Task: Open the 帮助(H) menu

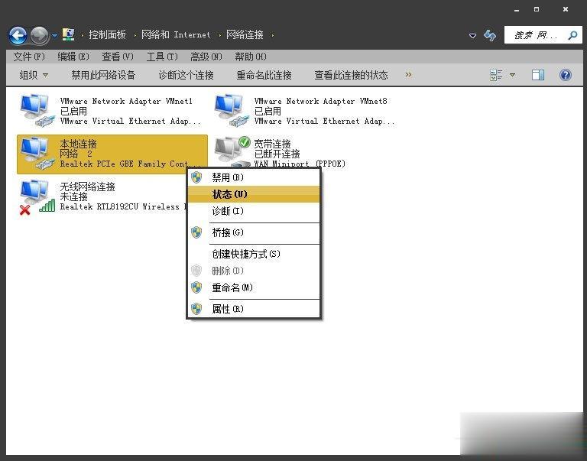Action: click(x=251, y=57)
